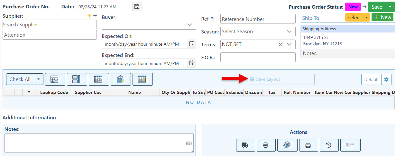The image size is (396, 157).
Task: Expand the Check All dropdown arrow
Action: point(39,79)
